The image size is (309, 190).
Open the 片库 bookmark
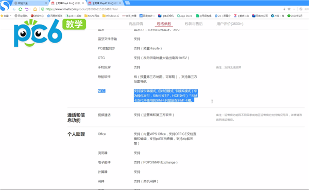click(x=278, y=16)
